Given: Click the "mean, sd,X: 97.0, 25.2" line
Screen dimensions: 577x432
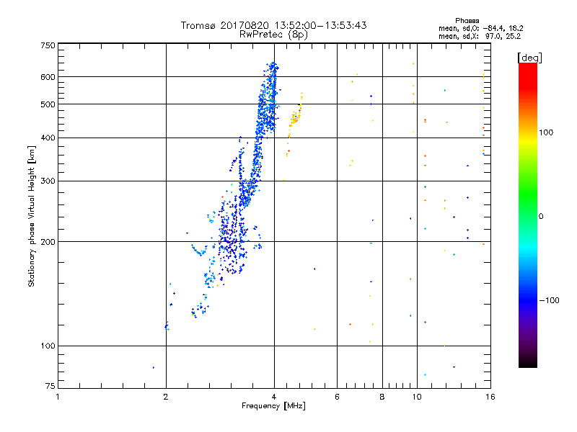Looking at the screenshot, I should [480, 36].
